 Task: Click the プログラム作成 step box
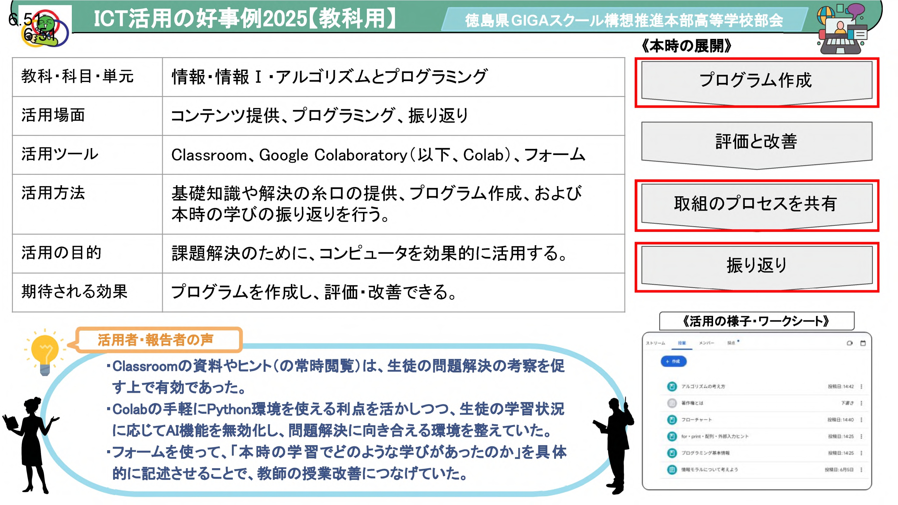[756, 81]
